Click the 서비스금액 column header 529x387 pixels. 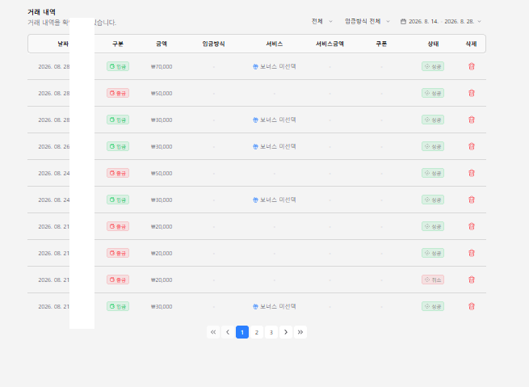coord(330,44)
